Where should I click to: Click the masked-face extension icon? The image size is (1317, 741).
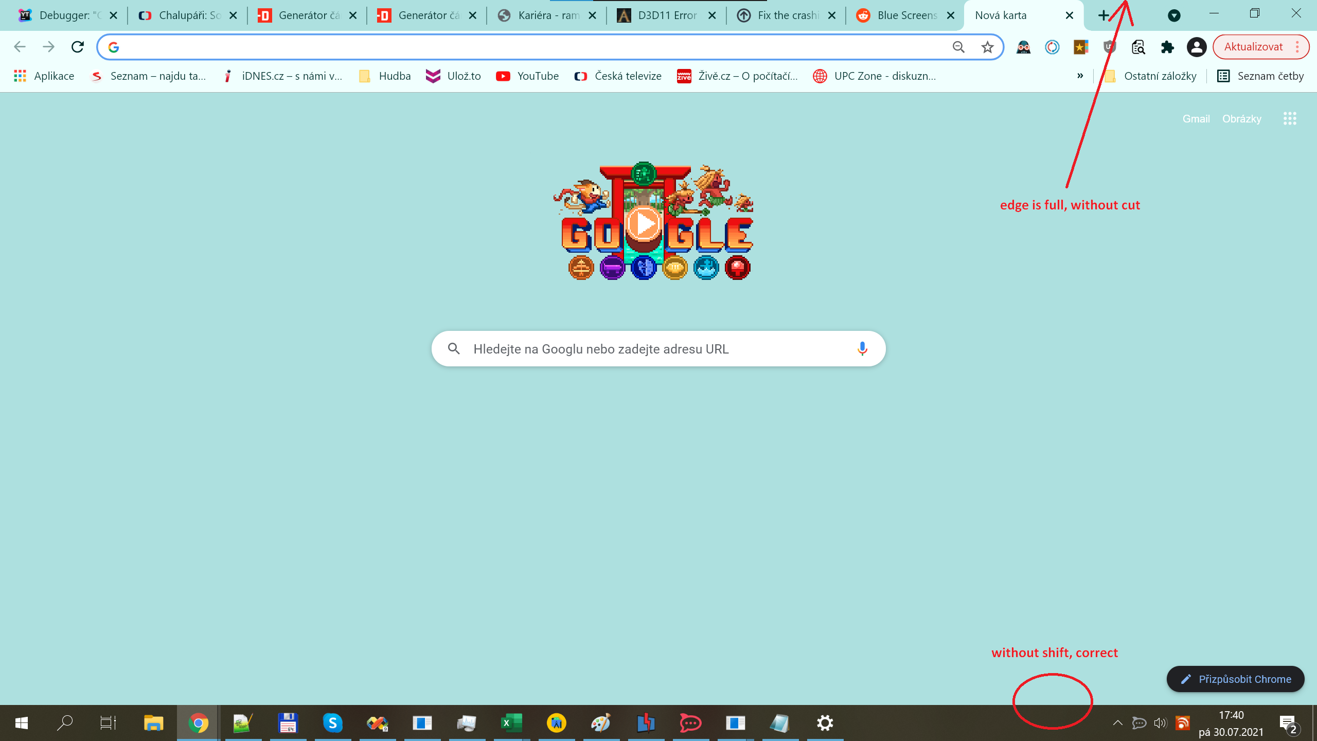pyautogui.click(x=1023, y=47)
